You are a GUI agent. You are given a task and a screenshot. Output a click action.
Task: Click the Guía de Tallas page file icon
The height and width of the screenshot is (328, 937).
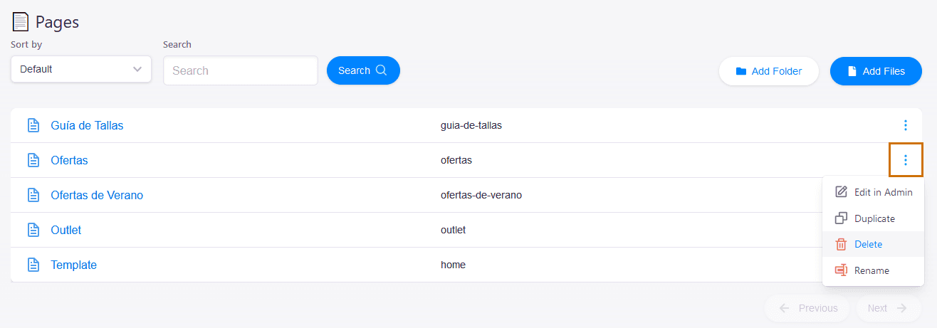click(33, 125)
